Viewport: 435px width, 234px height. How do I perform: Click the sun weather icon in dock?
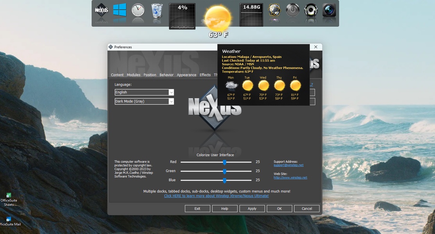pyautogui.click(x=218, y=18)
